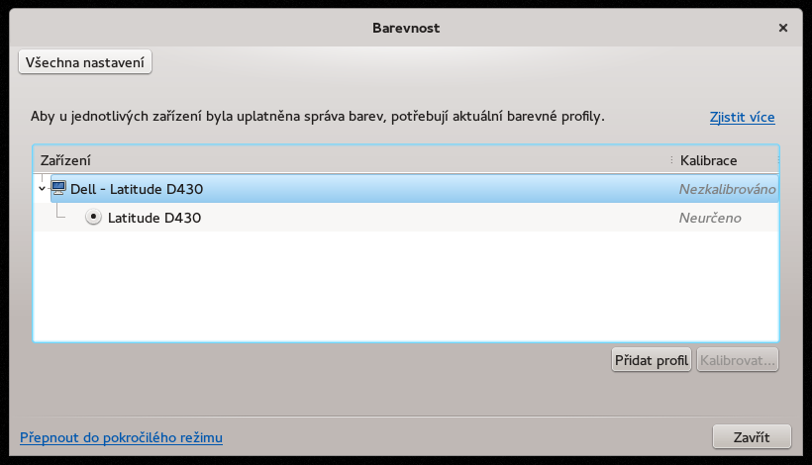
Task: Click the Přidat profil button
Action: (652, 360)
